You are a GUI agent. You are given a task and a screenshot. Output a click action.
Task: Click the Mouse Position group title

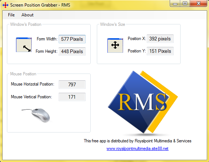pyautogui.click(x=23, y=74)
